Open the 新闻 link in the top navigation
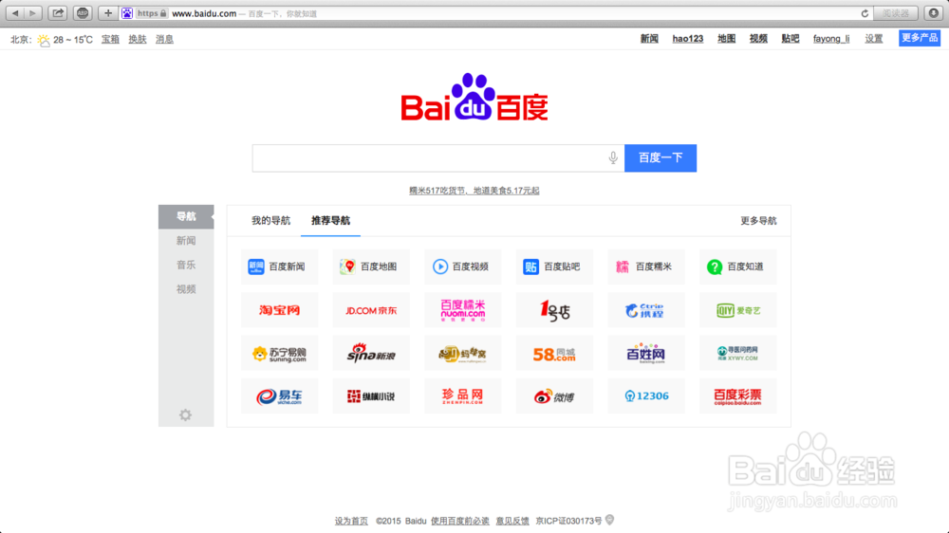This screenshot has height=533, width=949. click(649, 39)
